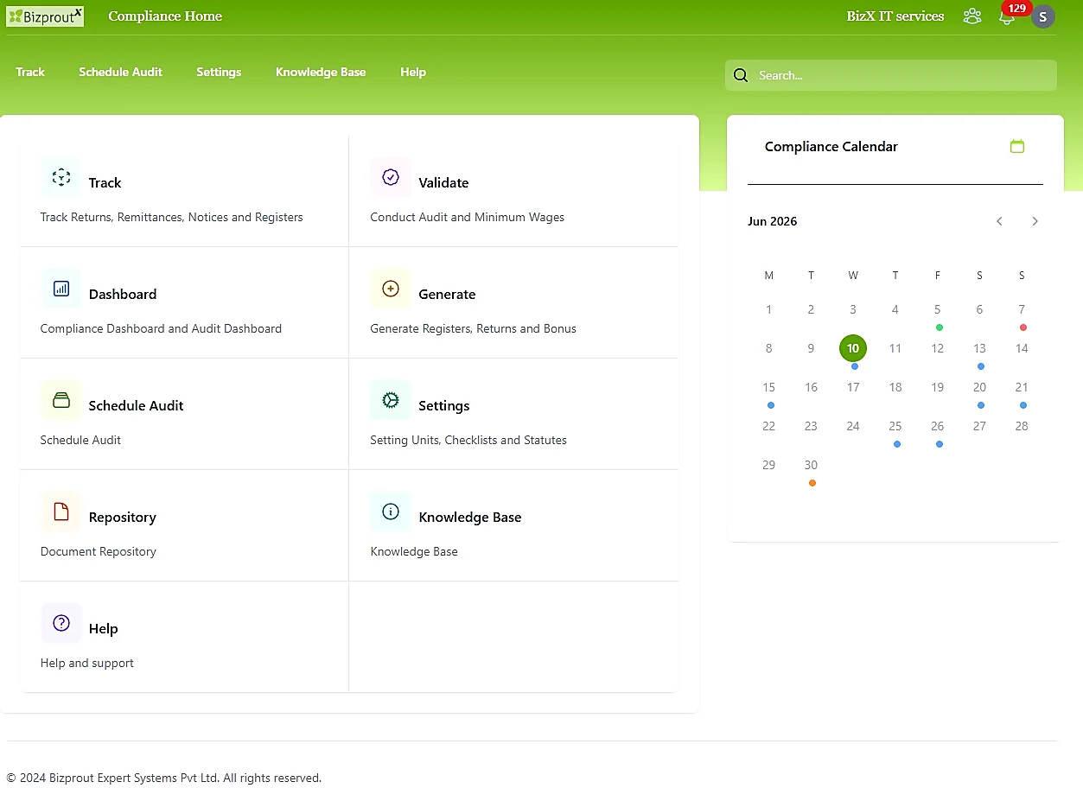Click the magnifier icon in search bar
This screenshot has height=788, width=1083.
point(741,75)
